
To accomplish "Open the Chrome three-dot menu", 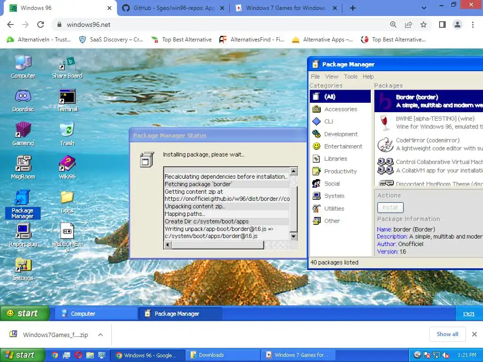I will 473,25.
